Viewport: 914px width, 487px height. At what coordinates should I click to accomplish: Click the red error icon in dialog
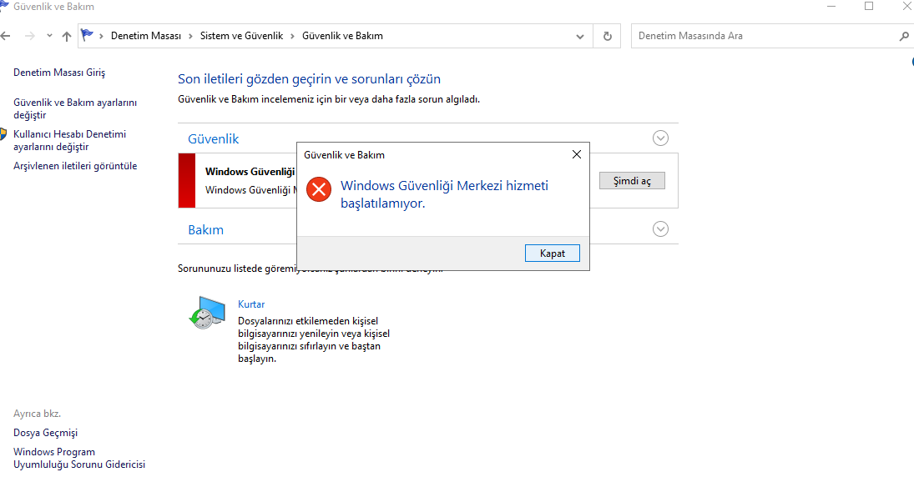pyautogui.click(x=319, y=189)
